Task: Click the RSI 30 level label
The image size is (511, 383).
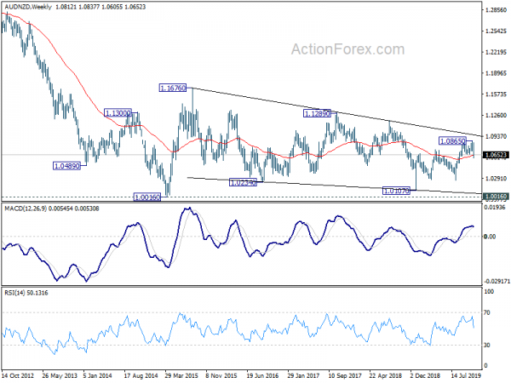Action: pyautogui.click(x=487, y=346)
